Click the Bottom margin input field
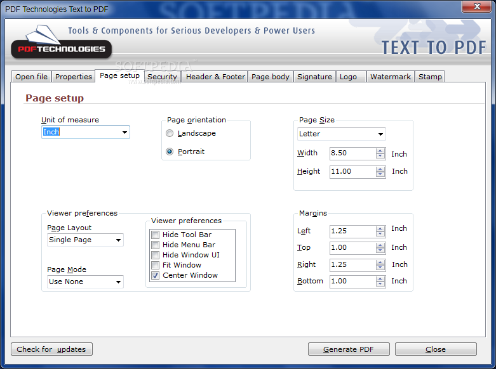Viewport: 496px width, 369px height. click(352, 281)
